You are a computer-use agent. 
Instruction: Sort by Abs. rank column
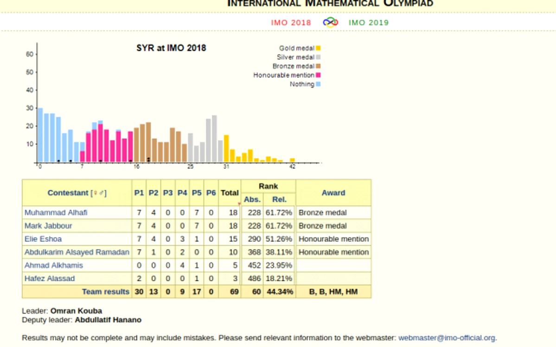(x=252, y=199)
